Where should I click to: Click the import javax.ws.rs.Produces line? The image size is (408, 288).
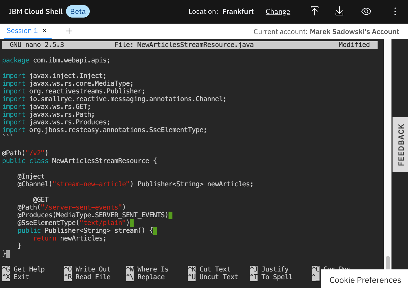[x=56, y=122]
